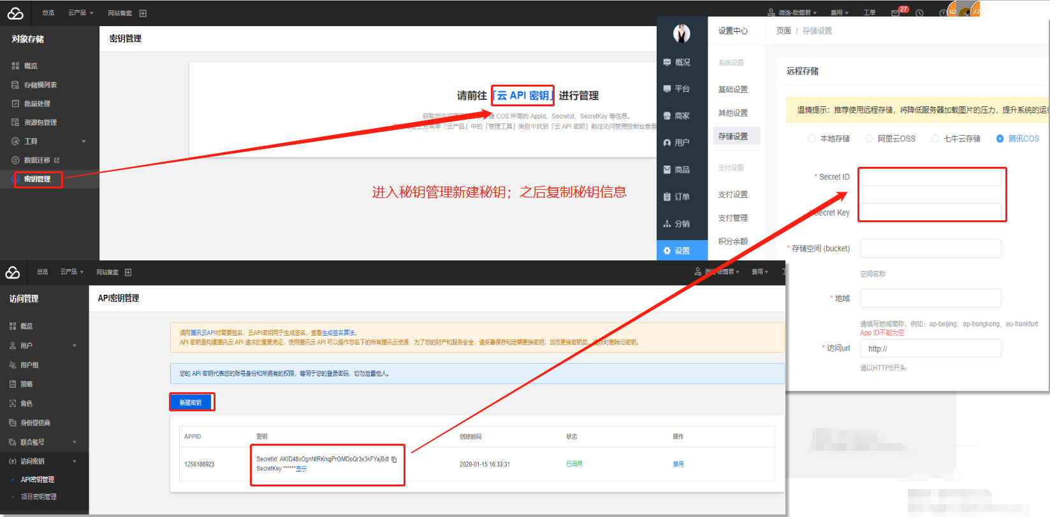Viewport: 1050px width, 517px height.
Task: Open 基础设置 in 设置中心 menu
Action: [x=733, y=90]
